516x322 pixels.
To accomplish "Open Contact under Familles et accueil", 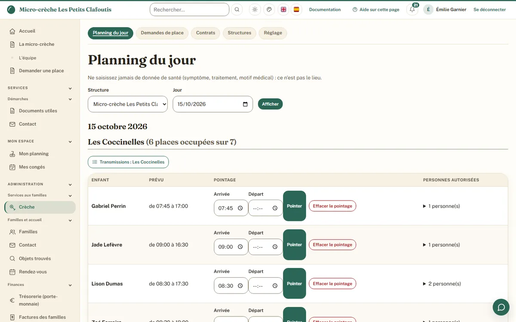I will (40, 245).
